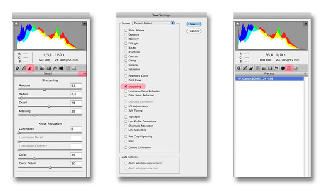Open Tone Curve tab in Detail panel window
Screen dimensions: 324x194
pyautogui.click(x=24, y=68)
